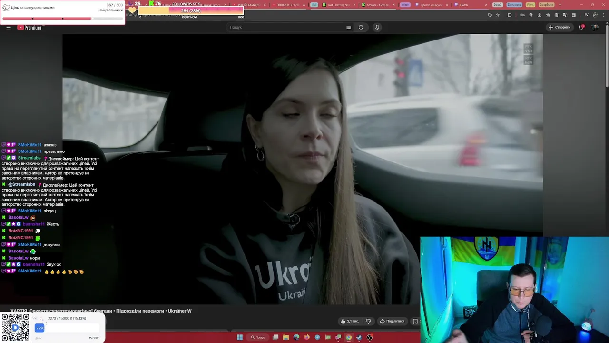Click chat message 'bannsha11 Жесть'
Screen dimensions: 609x343
(30, 224)
